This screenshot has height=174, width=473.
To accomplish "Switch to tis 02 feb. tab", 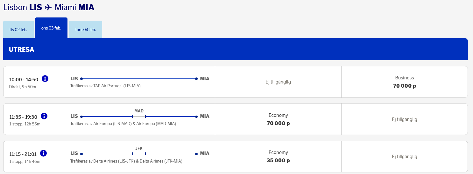I will coord(18,30).
